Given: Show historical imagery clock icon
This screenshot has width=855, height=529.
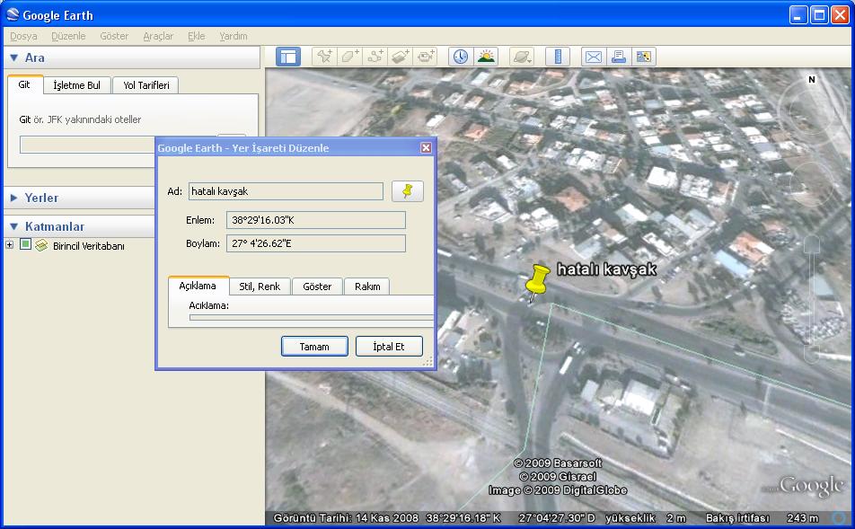Looking at the screenshot, I should 461,57.
